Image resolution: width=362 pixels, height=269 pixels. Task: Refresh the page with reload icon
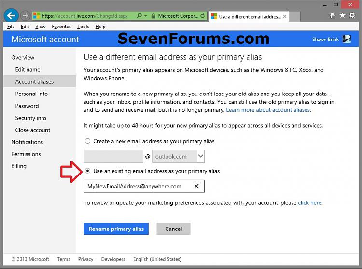coord(203,16)
